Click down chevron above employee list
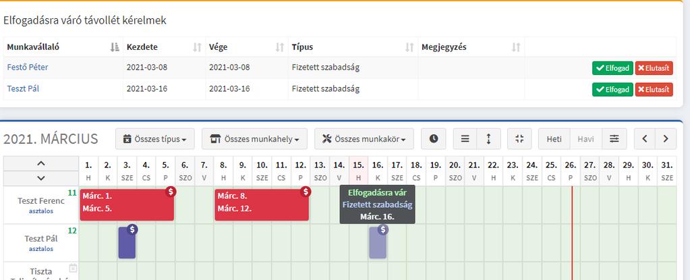The width and height of the screenshot is (690, 280). (41, 178)
